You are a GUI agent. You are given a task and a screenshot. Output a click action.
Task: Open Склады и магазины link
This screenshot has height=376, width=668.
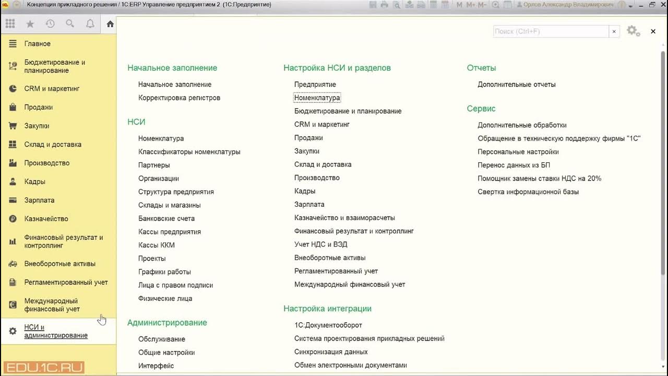tap(170, 205)
